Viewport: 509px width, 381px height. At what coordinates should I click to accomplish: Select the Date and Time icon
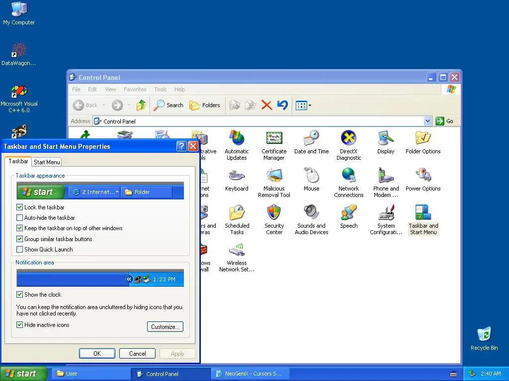click(311, 142)
